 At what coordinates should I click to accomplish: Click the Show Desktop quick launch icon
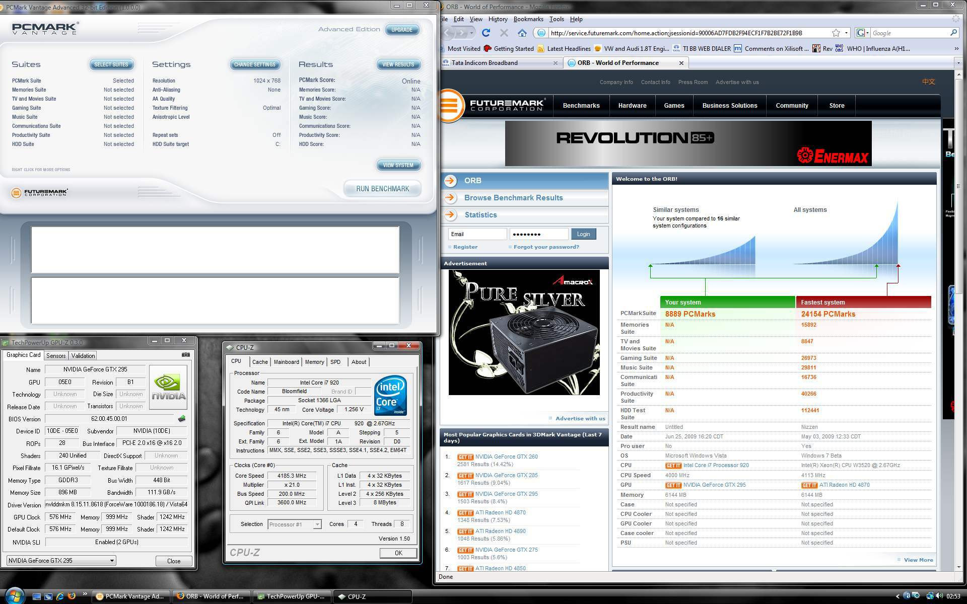pyautogui.click(x=36, y=596)
